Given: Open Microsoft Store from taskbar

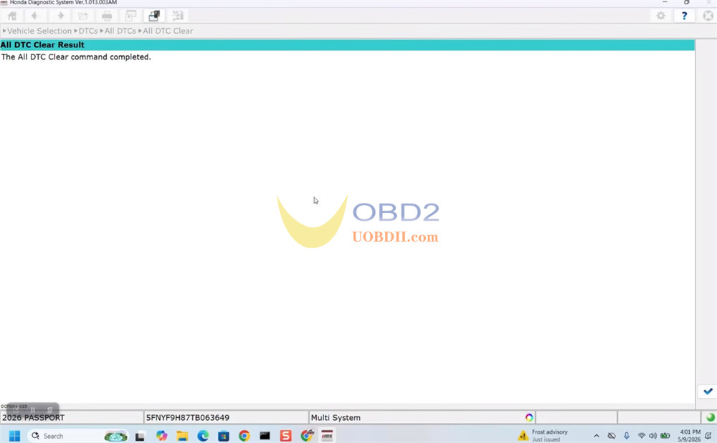Looking at the screenshot, I should (224, 436).
